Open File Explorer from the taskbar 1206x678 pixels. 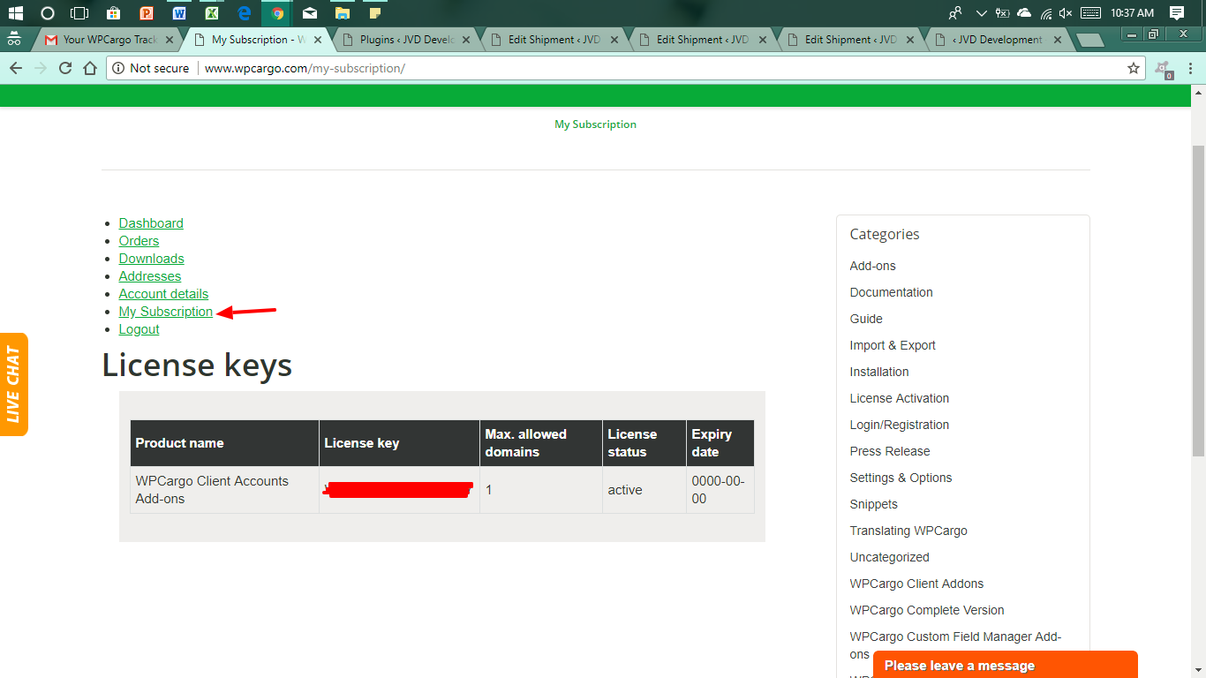[x=343, y=13]
